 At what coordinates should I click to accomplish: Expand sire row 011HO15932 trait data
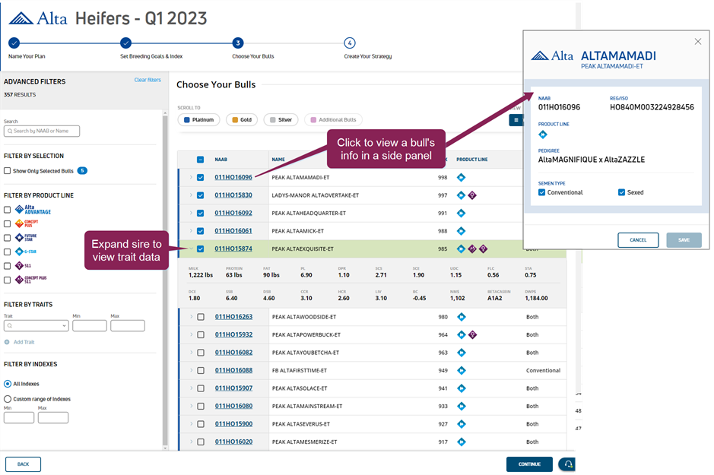[192, 335]
